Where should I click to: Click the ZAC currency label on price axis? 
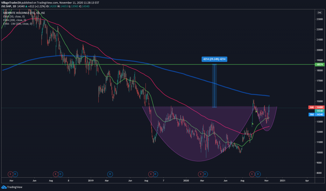[319, 12]
